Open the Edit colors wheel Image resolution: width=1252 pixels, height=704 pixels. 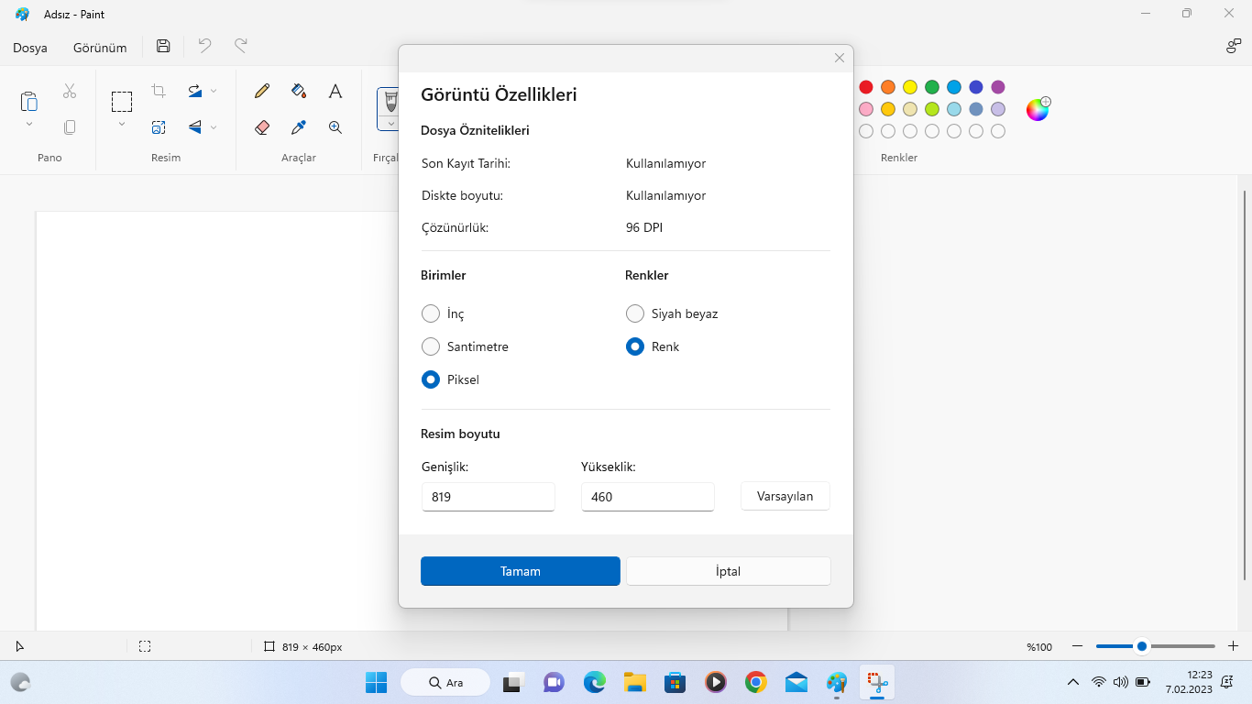(1037, 110)
